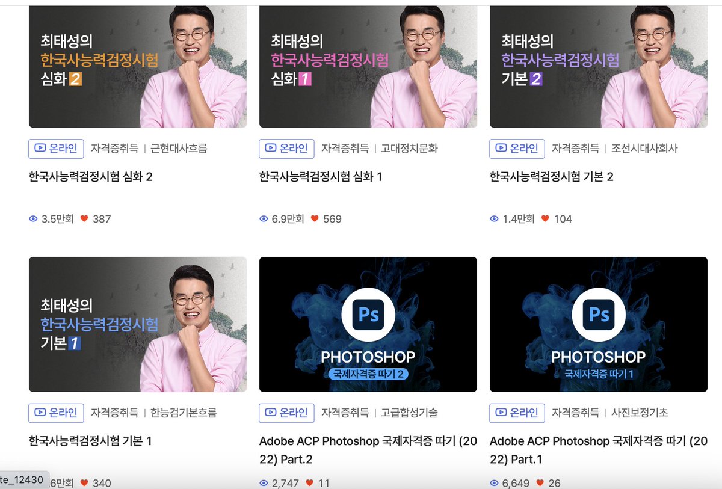Select the 조선시대사회사 tag
Image resolution: width=722 pixels, height=489 pixels.
tap(644, 149)
